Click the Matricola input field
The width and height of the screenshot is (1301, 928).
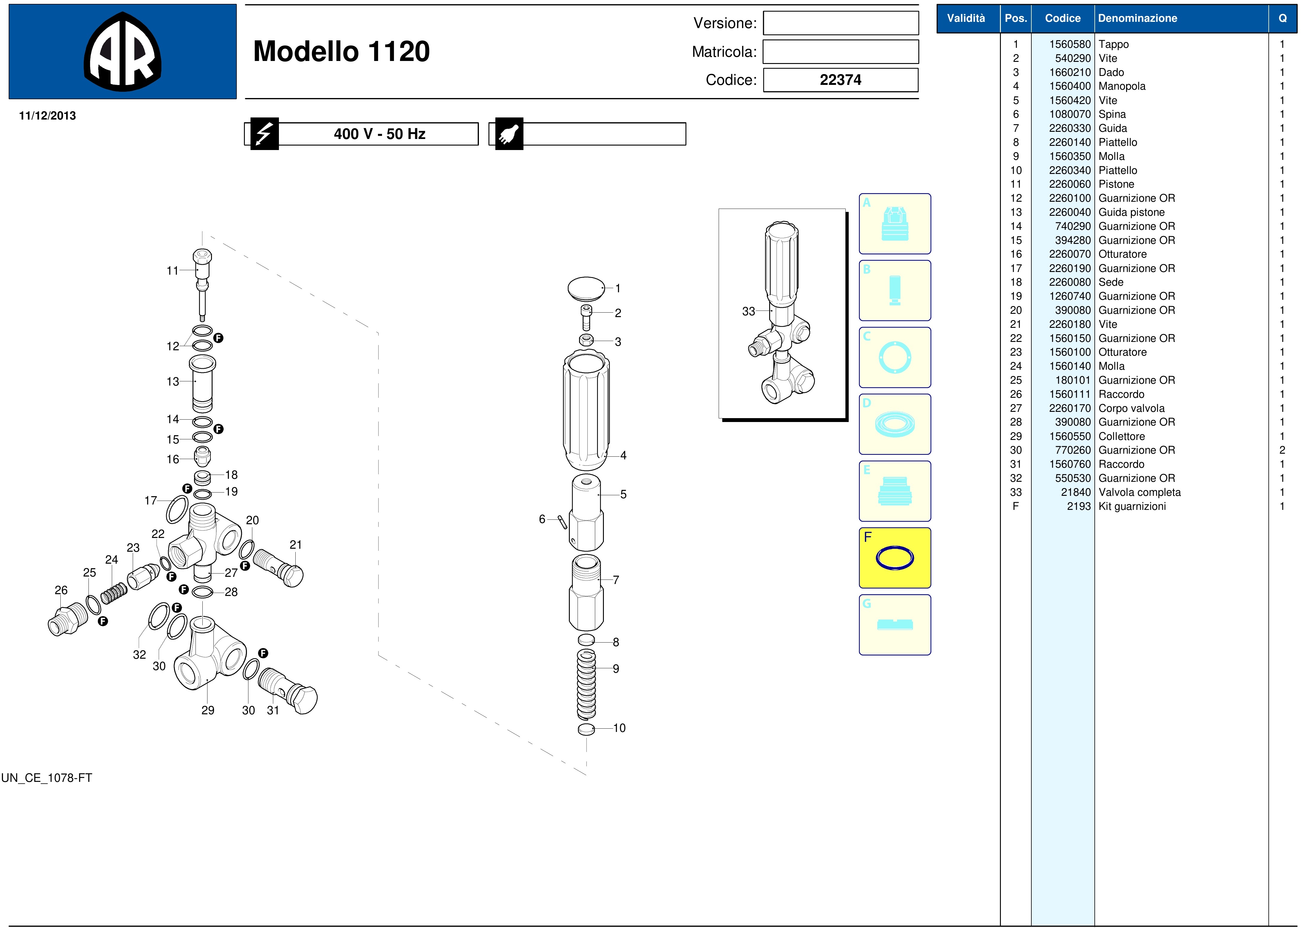pos(840,51)
